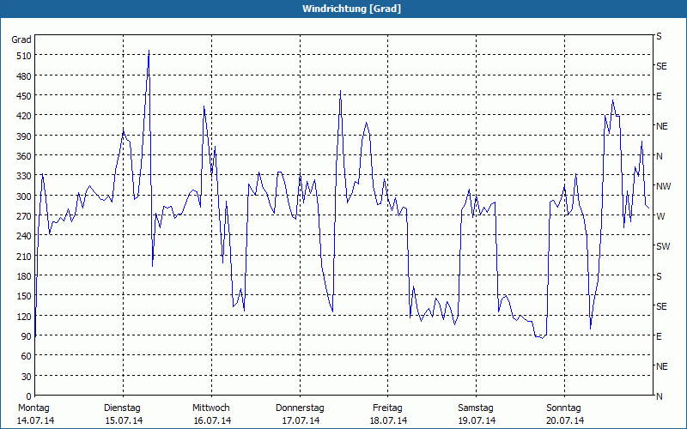The height and width of the screenshot is (429, 687).
Task: Click the y-axis value 120
Action: click(24, 317)
